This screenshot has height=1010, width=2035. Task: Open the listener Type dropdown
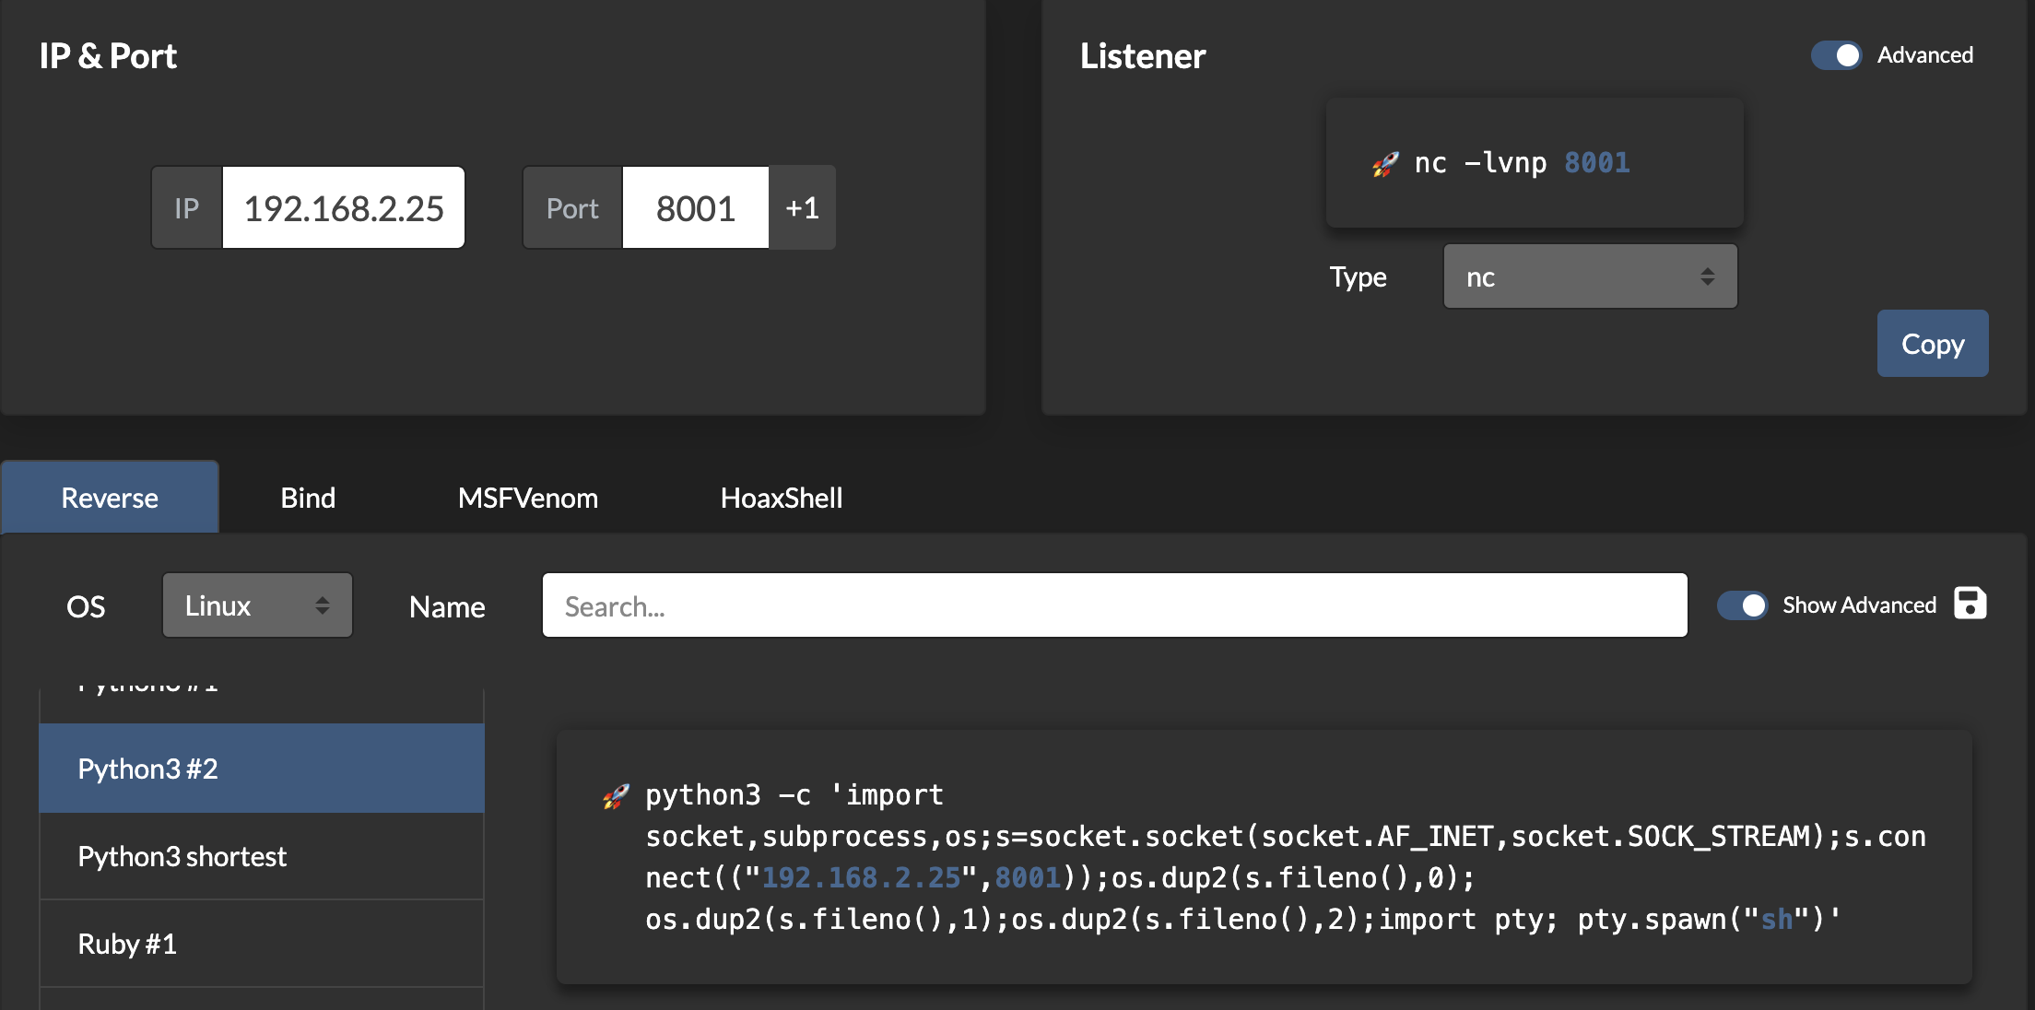(1589, 276)
